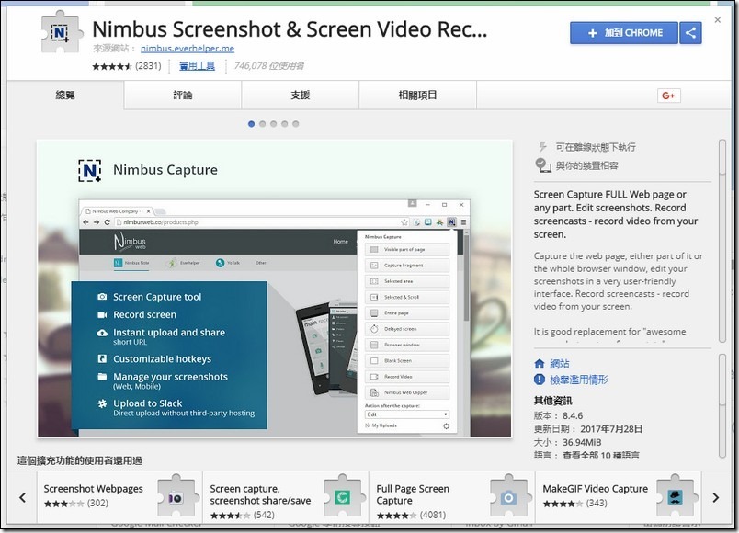The image size is (739, 533).
Task: Click Selected & Scroll in the preview menu
Action: [x=407, y=298]
